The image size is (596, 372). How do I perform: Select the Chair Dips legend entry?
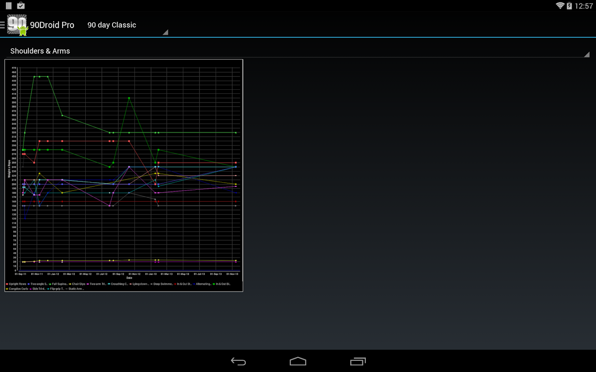[x=78, y=284]
